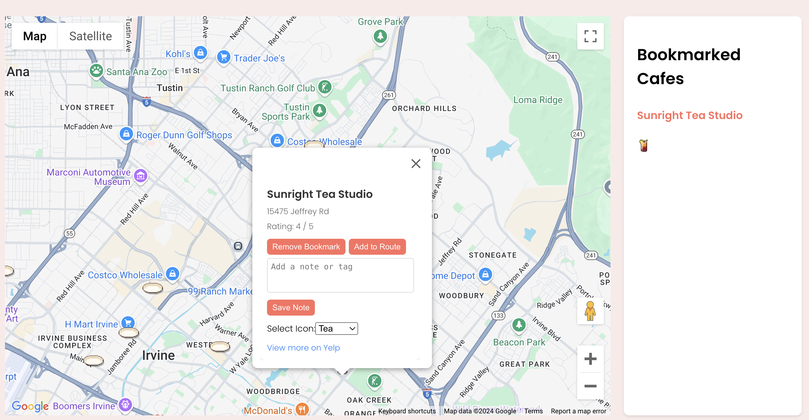Focus the Add a note or tag field
Image resolution: width=809 pixels, height=420 pixels.
click(x=340, y=275)
